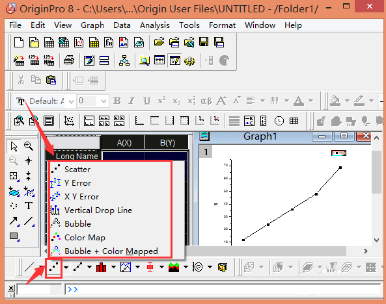Image resolution: width=386 pixels, height=304 pixels.
Task: Click the Cut scissors icon
Action: (21, 80)
